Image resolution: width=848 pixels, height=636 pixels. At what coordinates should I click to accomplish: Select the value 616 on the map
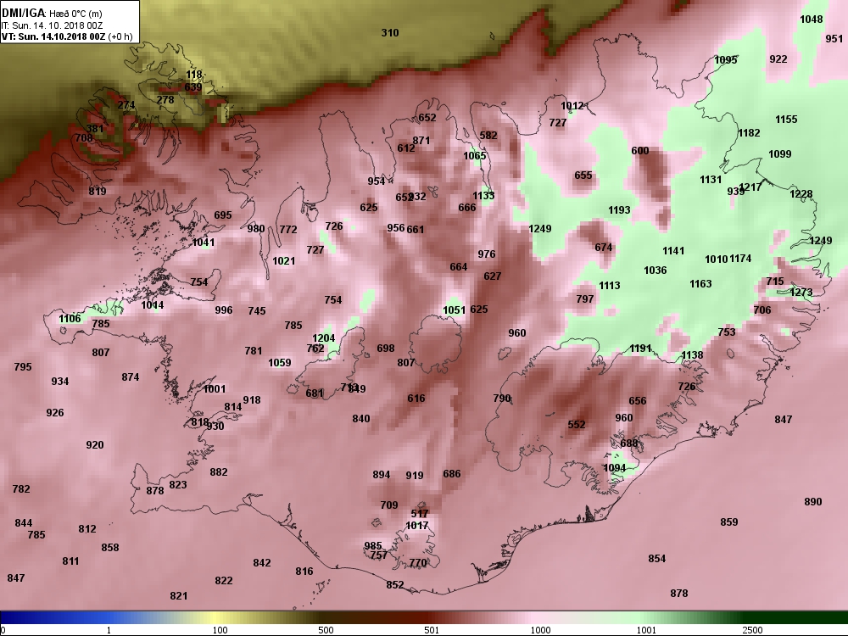point(416,399)
